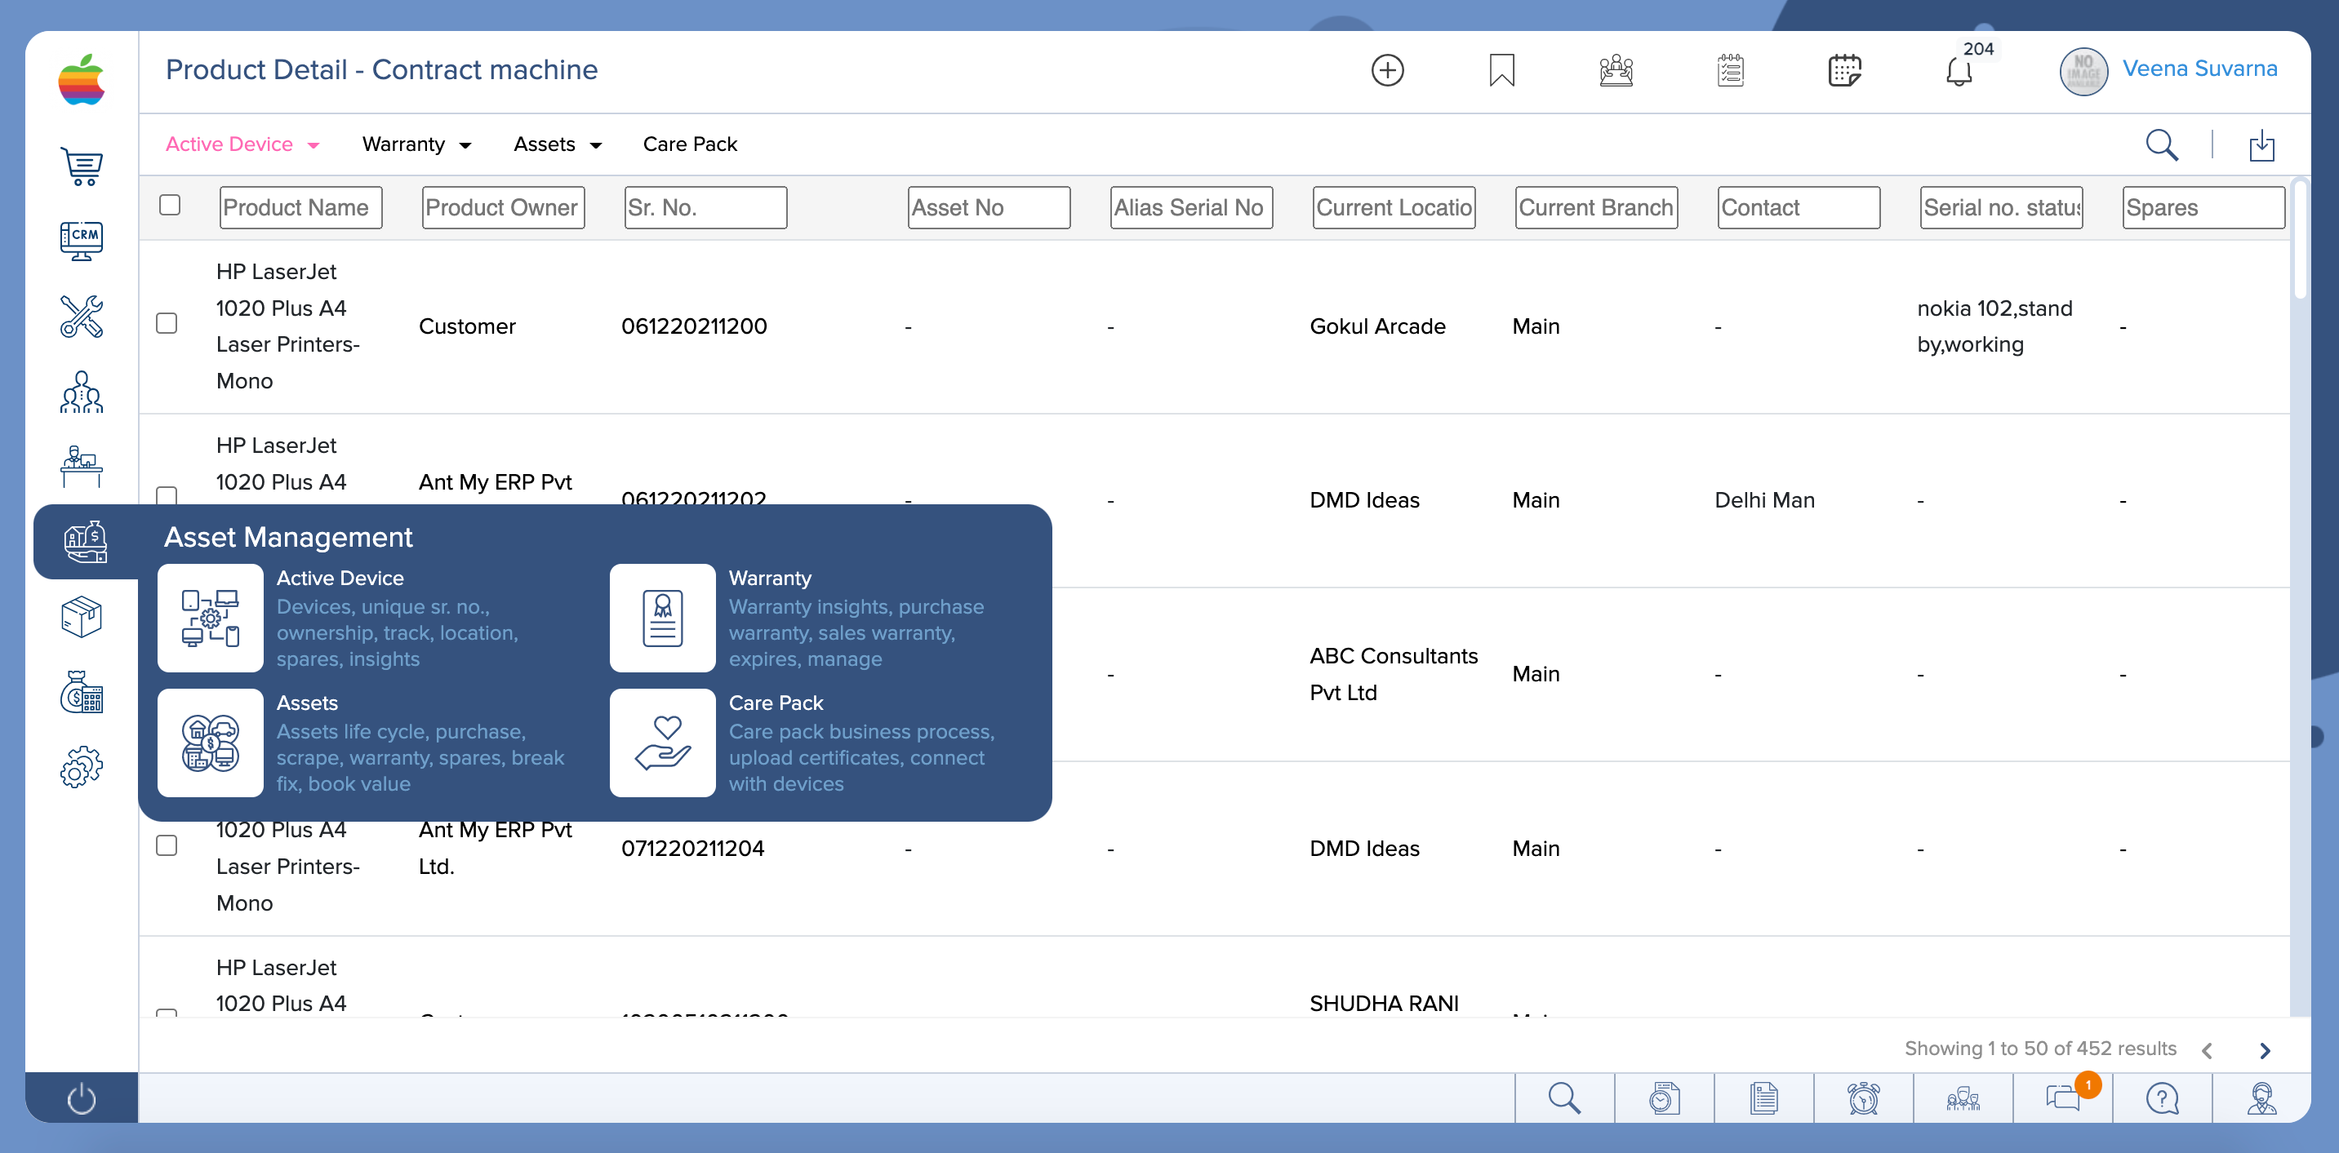Screen dimensions: 2339x1153
Task: Check the row with serial 071220211204
Action: [x=167, y=845]
